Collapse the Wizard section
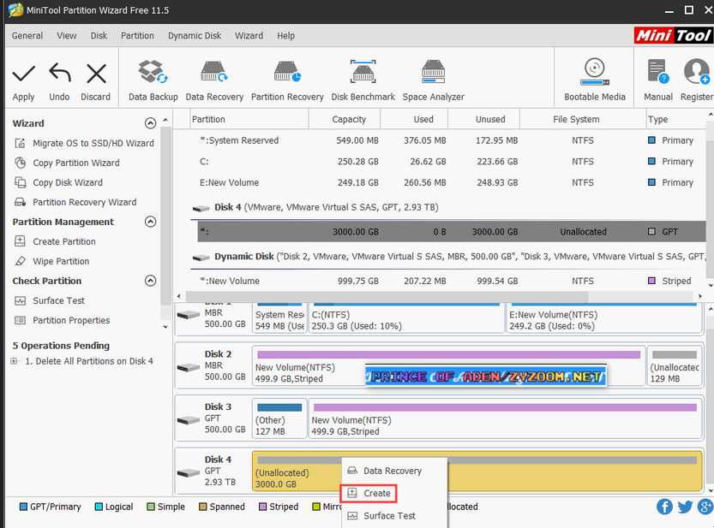This screenshot has width=714, height=528. coord(150,123)
